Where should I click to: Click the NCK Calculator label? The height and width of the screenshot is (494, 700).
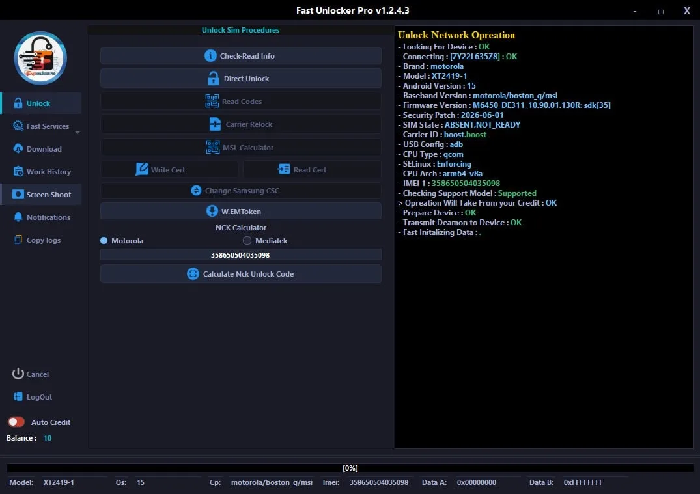point(241,228)
